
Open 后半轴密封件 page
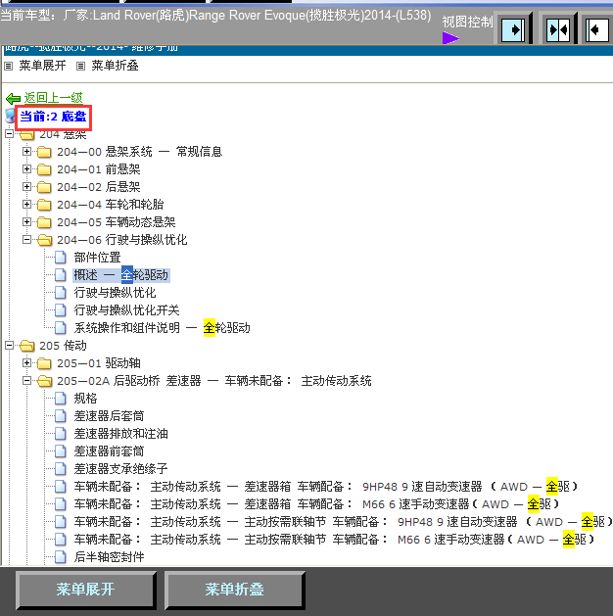109,557
